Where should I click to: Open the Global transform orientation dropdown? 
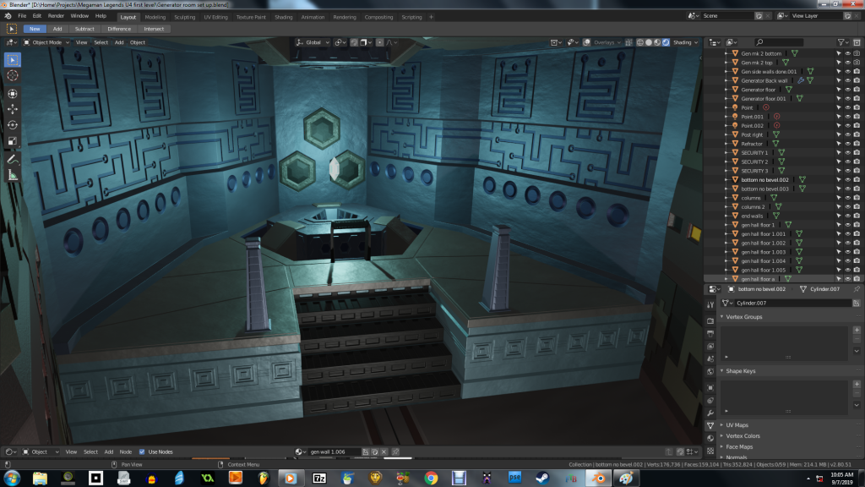click(313, 42)
